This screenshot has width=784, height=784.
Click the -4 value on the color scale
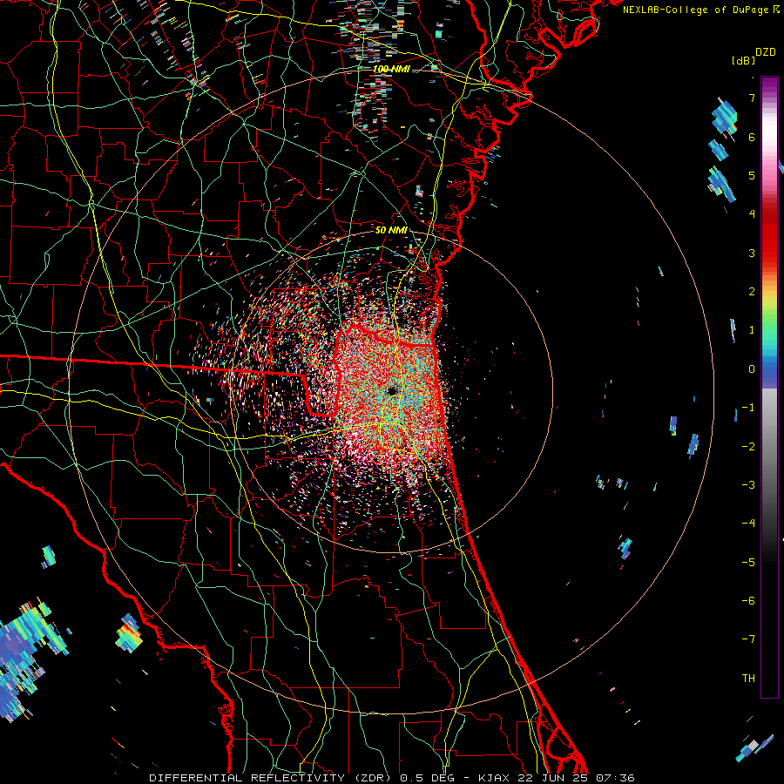pos(748,523)
